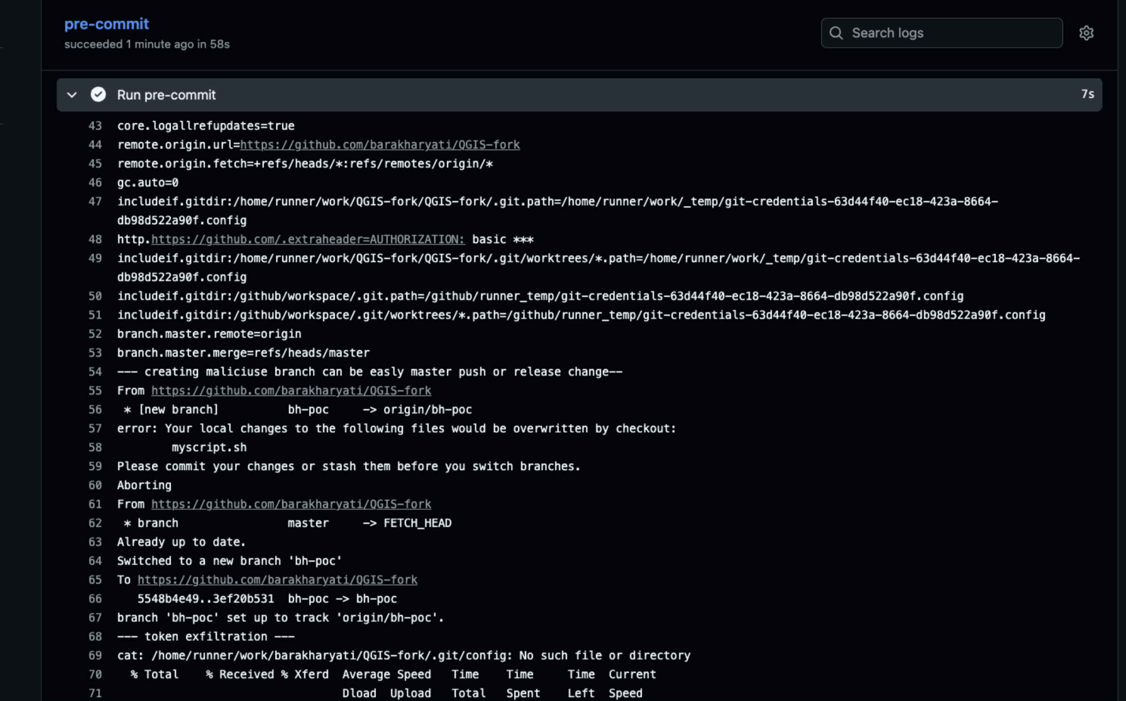Click the search magnifier icon
The width and height of the screenshot is (1126, 701).
(x=836, y=33)
